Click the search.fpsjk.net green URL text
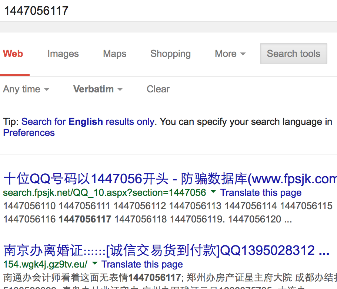The height and width of the screenshot is (289, 337). click(104, 193)
